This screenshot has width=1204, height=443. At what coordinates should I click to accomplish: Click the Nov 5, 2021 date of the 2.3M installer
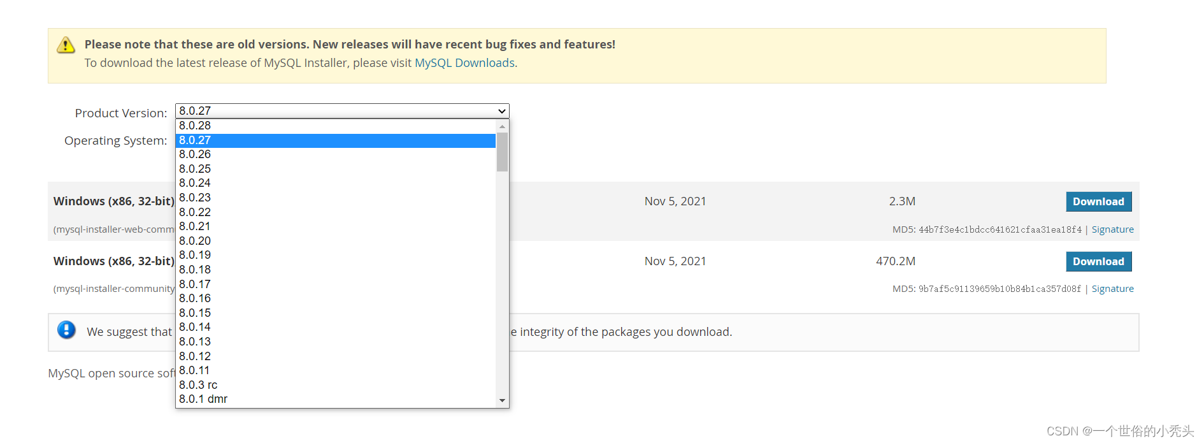point(675,201)
